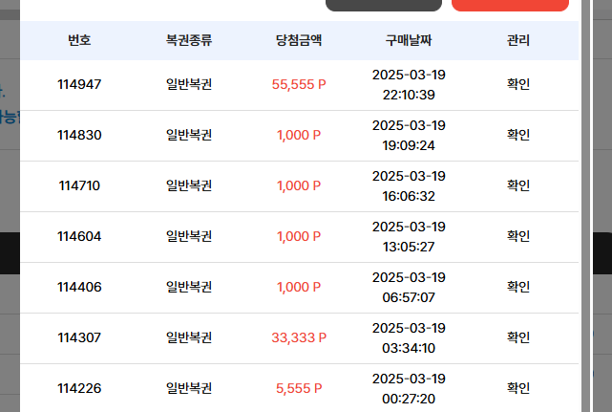Select 확인 for ticket 114604

pos(517,236)
